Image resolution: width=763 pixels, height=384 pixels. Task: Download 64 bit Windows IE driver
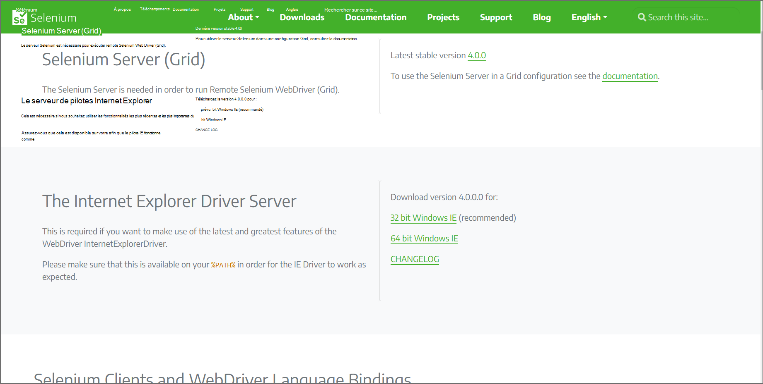click(x=424, y=238)
